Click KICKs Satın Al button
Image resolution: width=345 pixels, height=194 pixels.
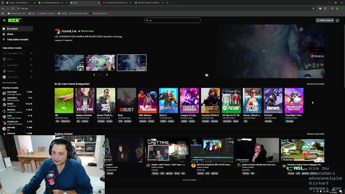325,20
